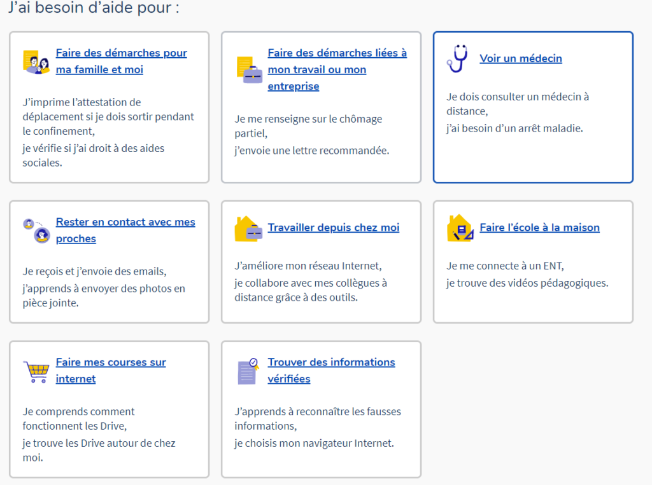Go to 'Travailler depuis chez moi'
Viewport: 652px width, 485px height.
333,228
